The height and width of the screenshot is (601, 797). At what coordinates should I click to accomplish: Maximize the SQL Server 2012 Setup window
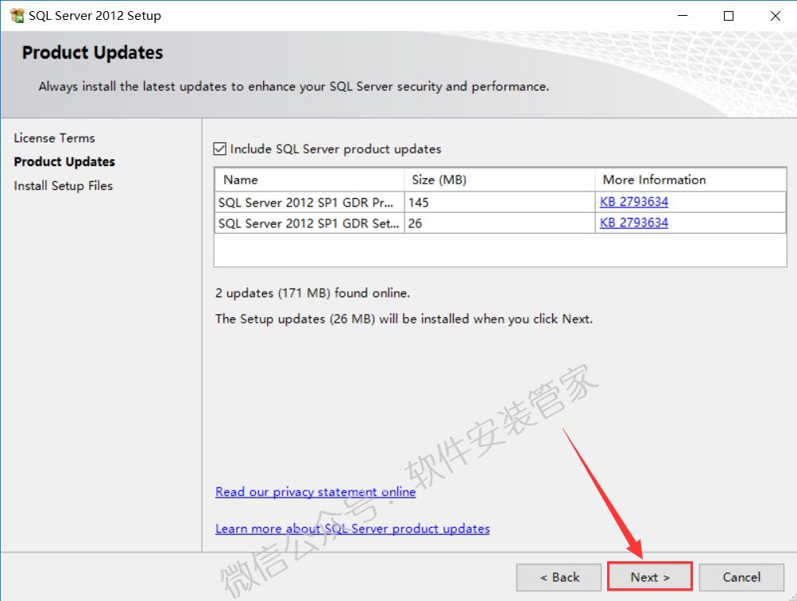(729, 16)
